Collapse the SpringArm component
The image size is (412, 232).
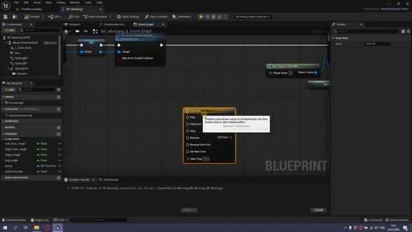8,68
